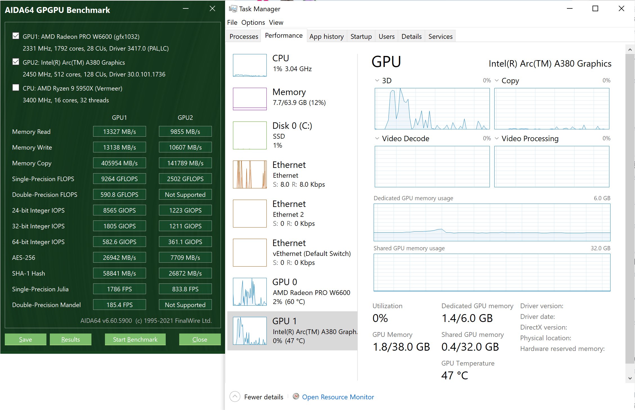Click the GPU1 SHA-1 Hash 58841 MB/s value
Image resolution: width=635 pixels, height=410 pixels.
click(x=120, y=273)
